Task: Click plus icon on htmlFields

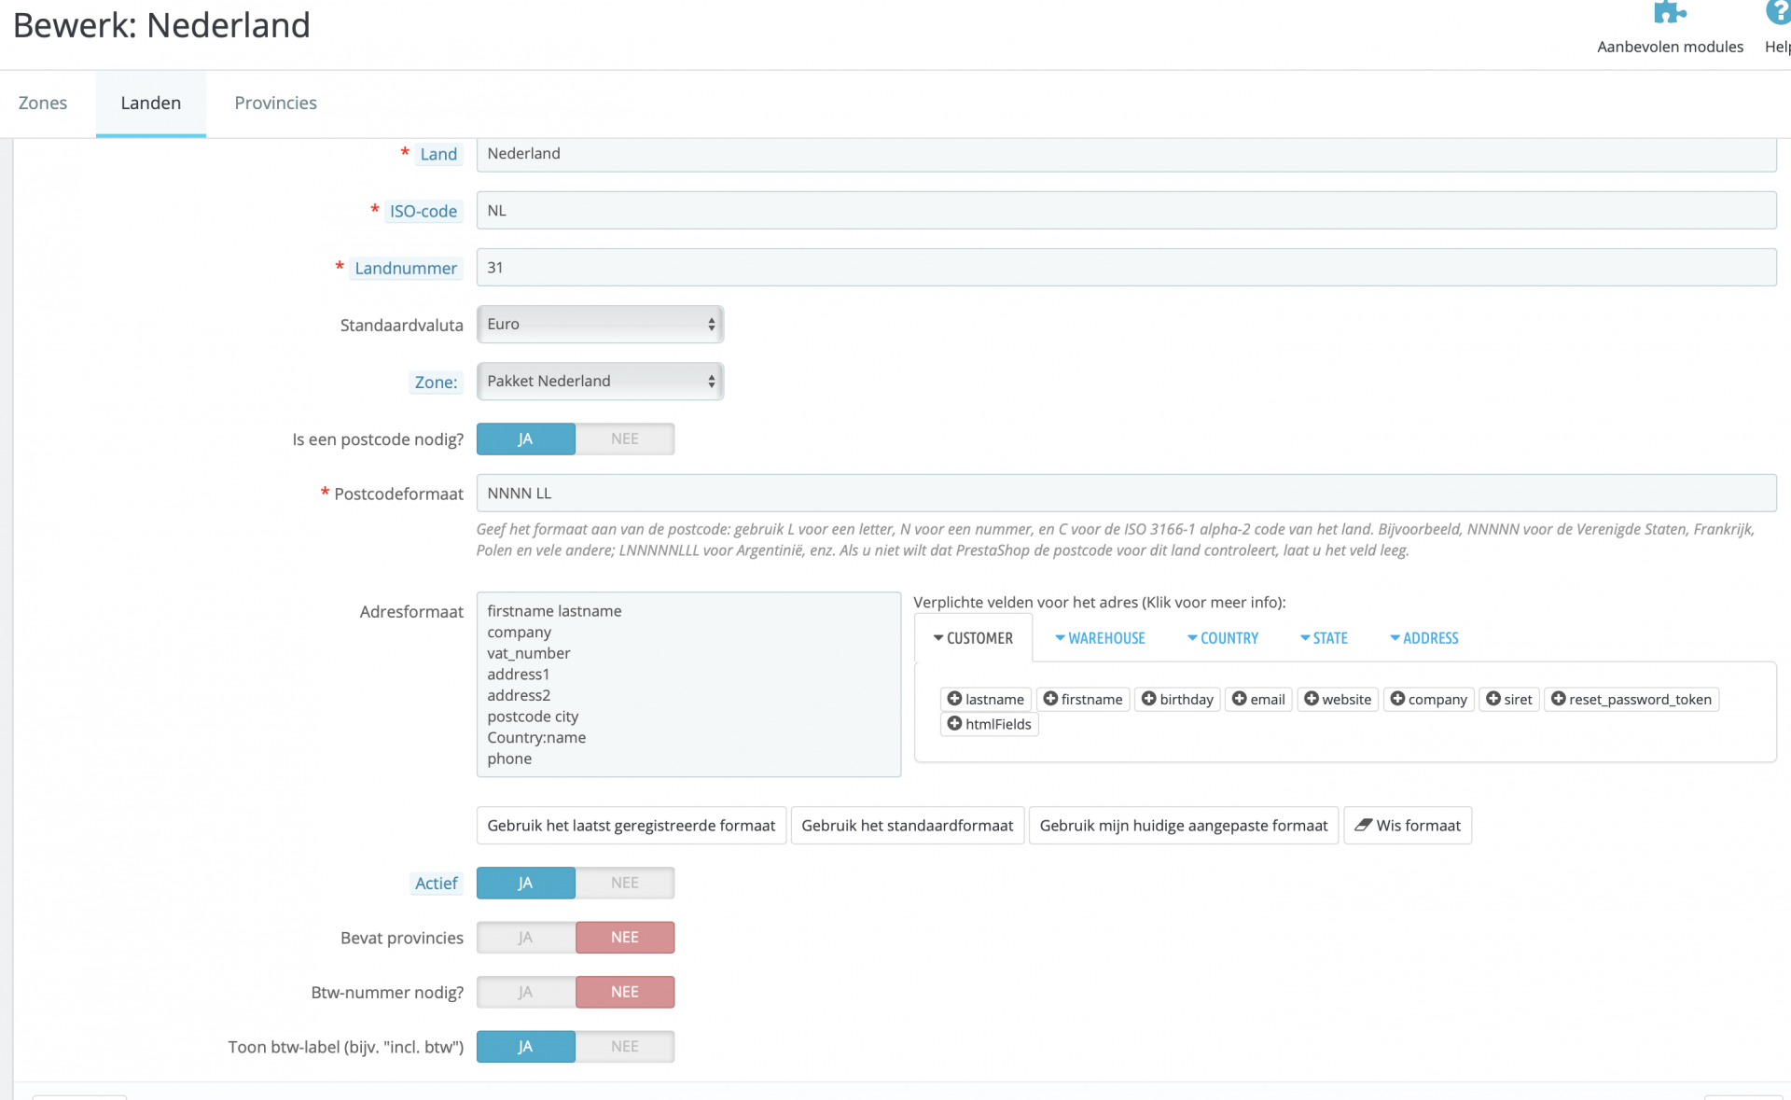Action: coord(954,724)
